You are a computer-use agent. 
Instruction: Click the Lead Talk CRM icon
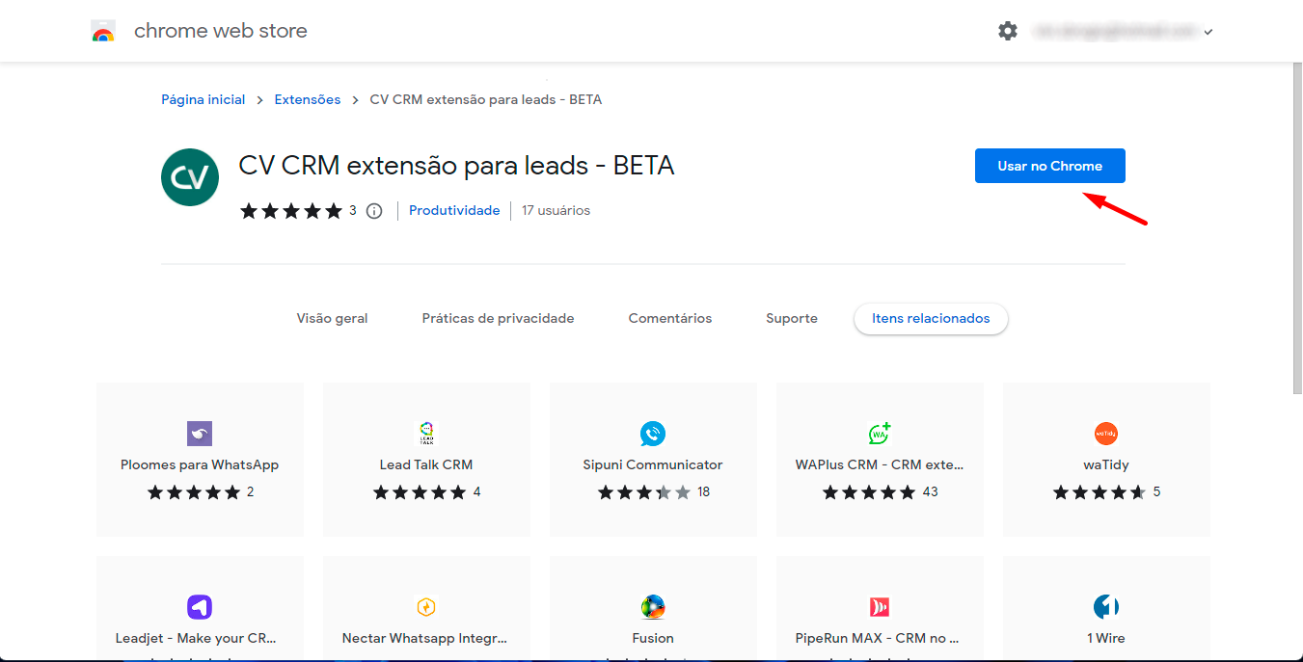[426, 434]
